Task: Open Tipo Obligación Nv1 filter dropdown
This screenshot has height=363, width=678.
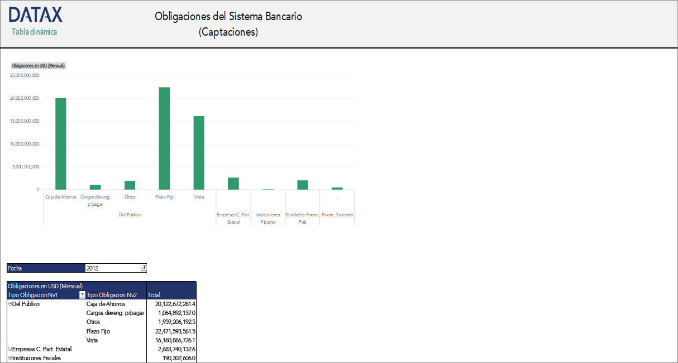Action: point(82,295)
